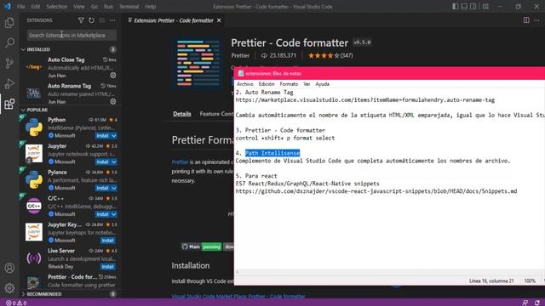545x306 pixels.
Task: Select Prettier - Code for... list entry
Action: [70, 280]
